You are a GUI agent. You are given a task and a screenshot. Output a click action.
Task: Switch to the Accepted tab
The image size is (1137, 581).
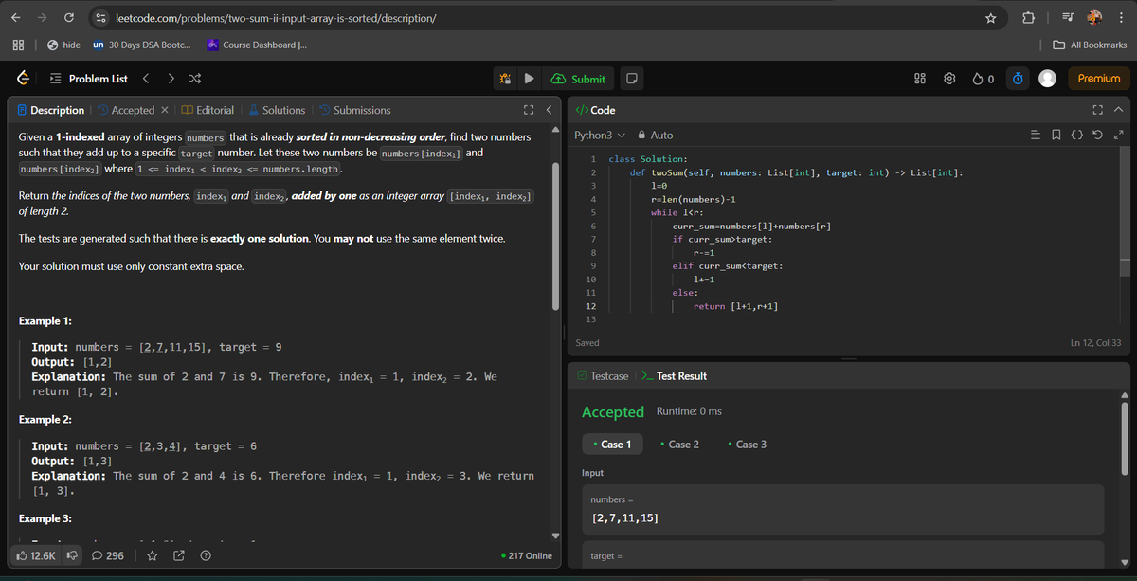pos(126,110)
